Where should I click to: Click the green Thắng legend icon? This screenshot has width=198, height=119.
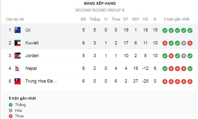(11, 105)
